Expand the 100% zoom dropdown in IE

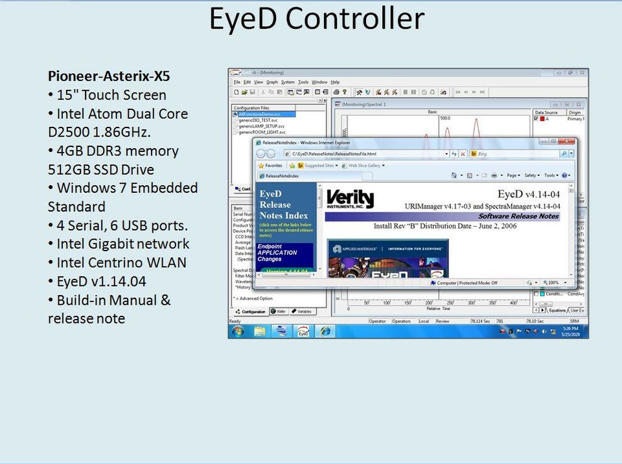pyautogui.click(x=565, y=282)
